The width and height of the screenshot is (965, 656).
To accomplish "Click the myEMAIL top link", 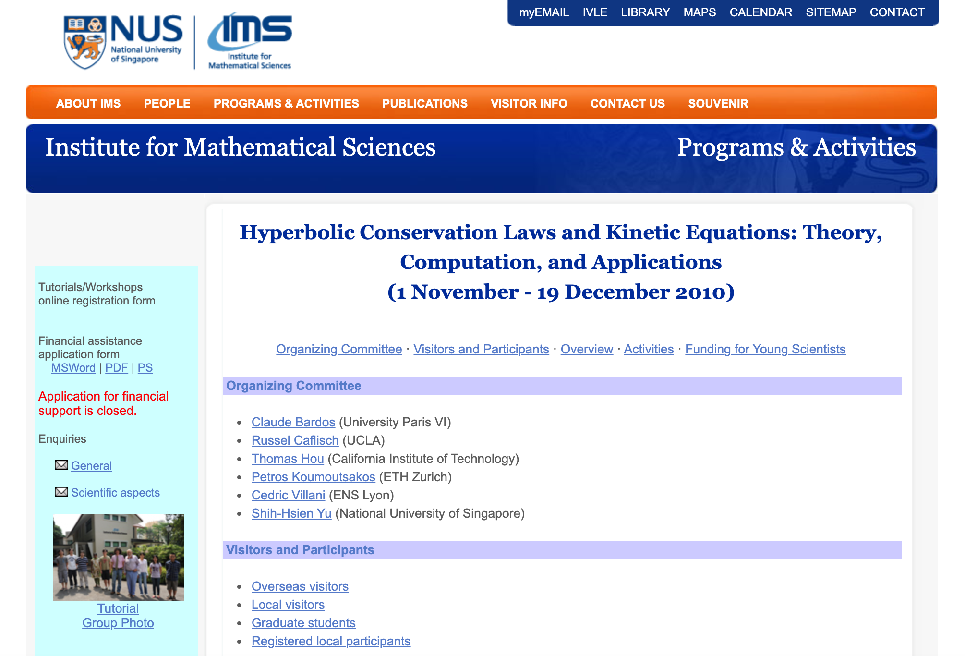I will (543, 12).
